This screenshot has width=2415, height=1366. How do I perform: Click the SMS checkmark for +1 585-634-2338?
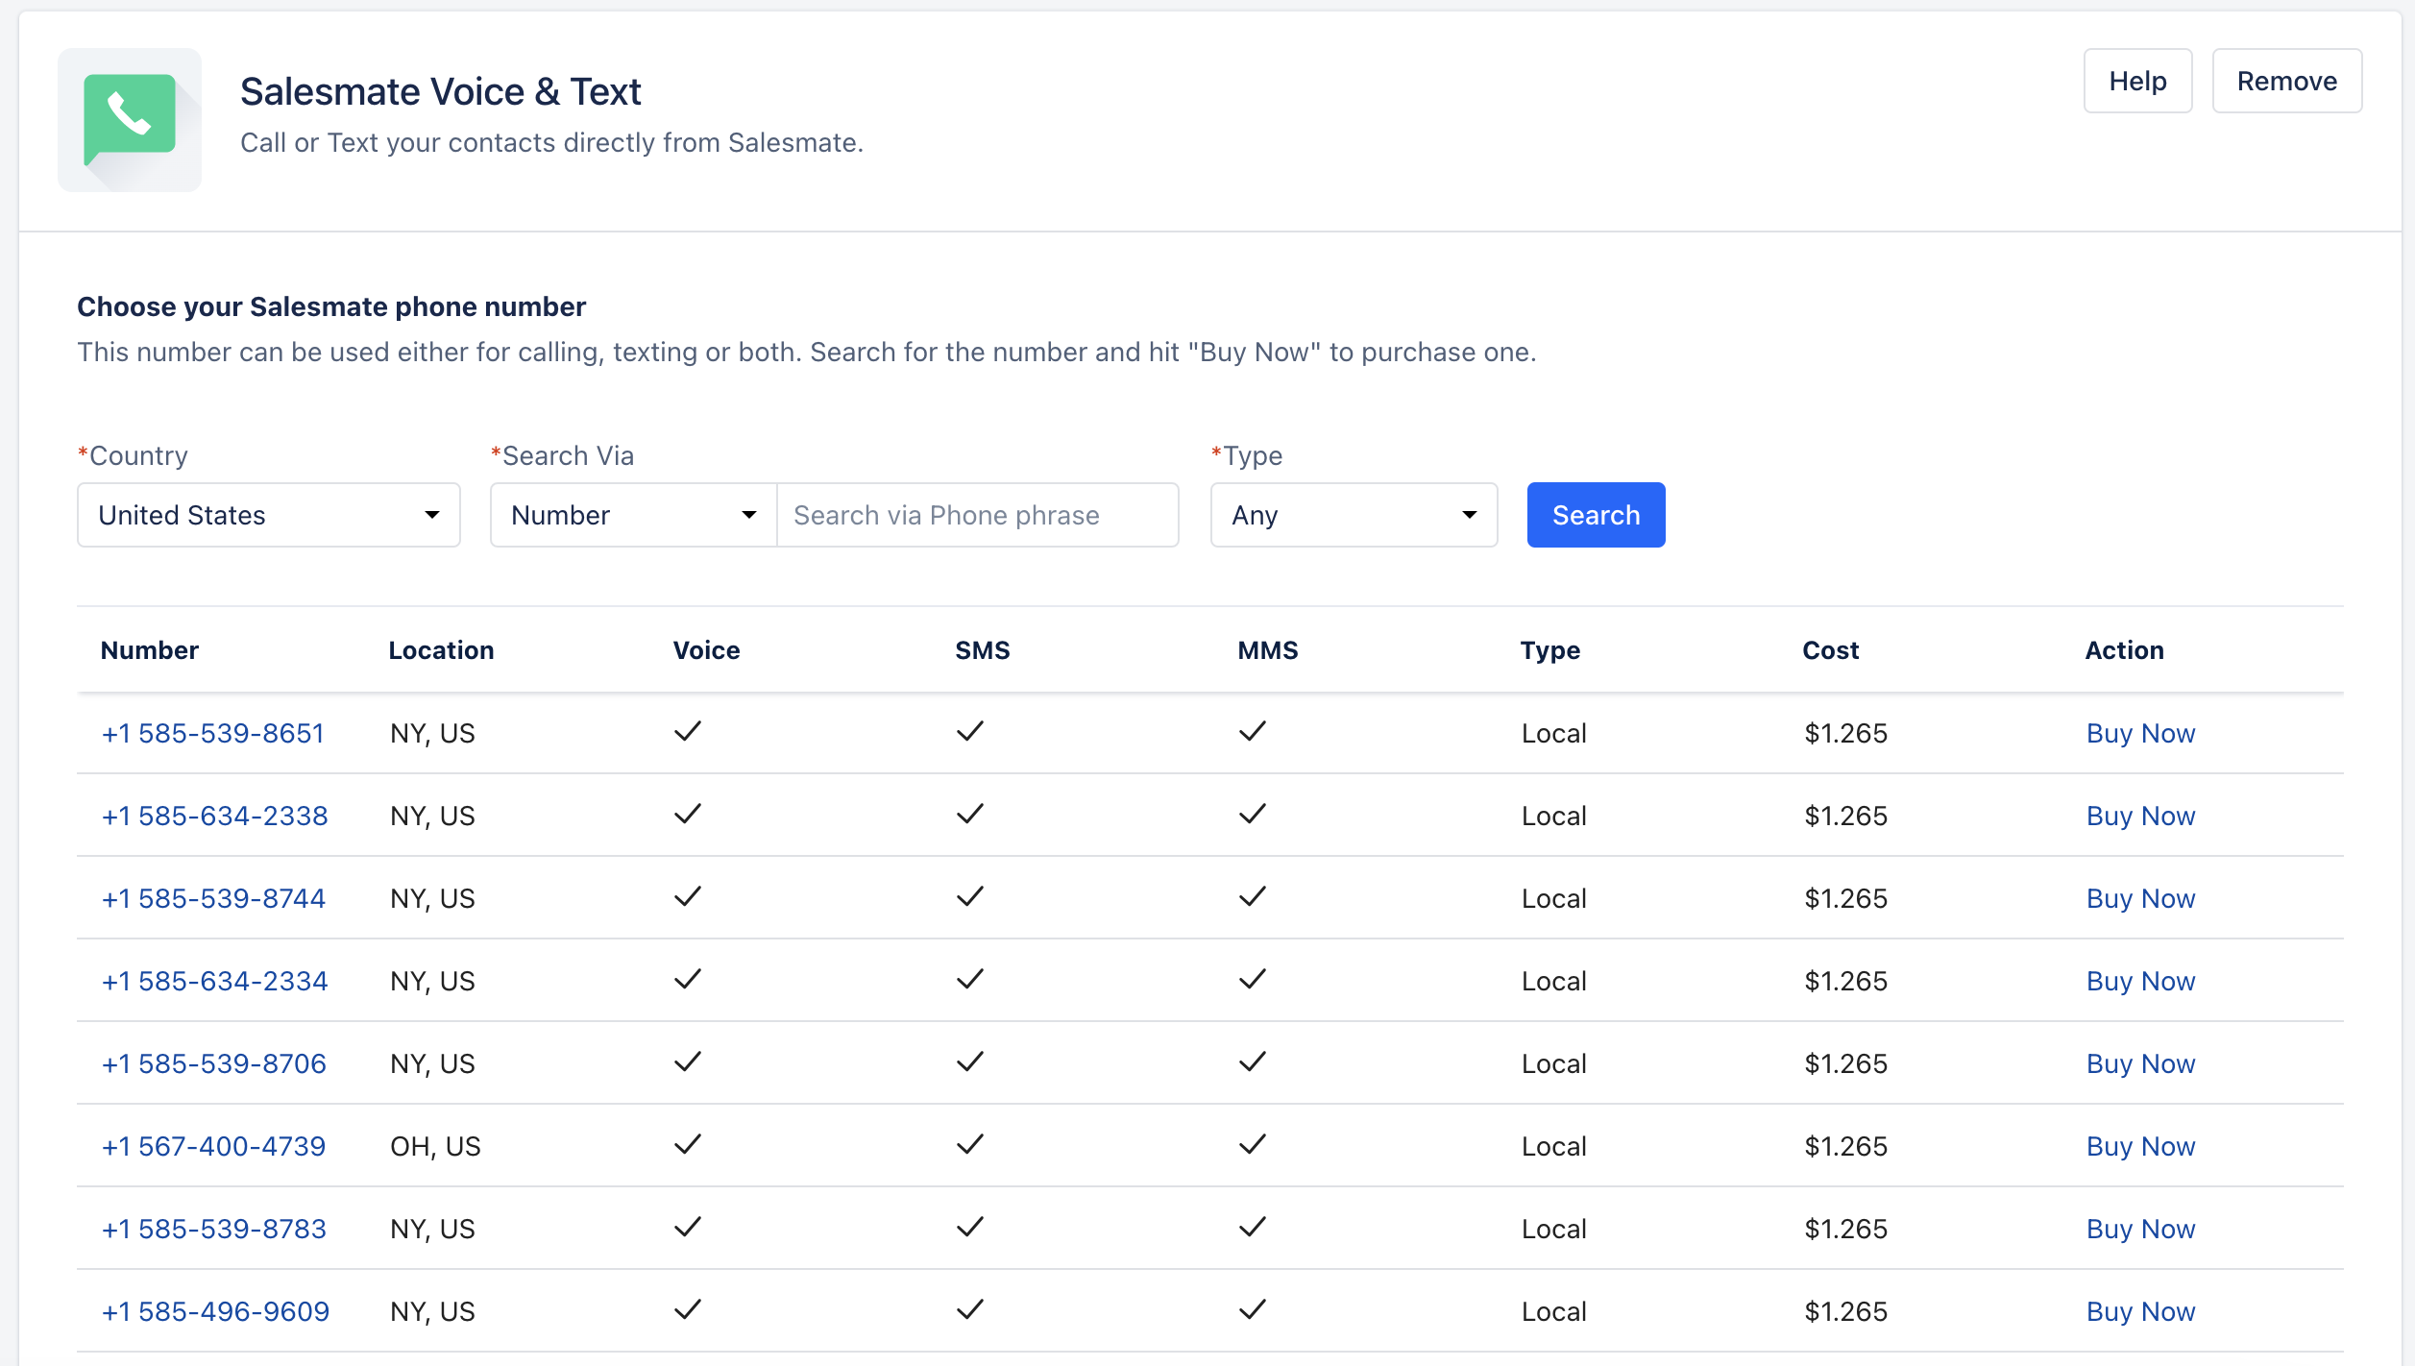click(x=970, y=814)
